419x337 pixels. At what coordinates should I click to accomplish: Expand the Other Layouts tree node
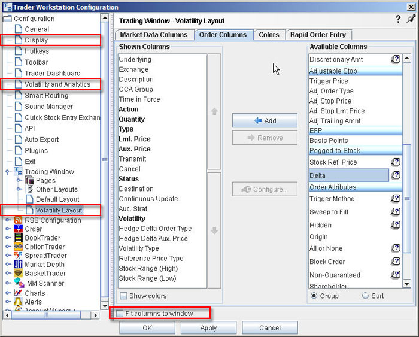(19, 189)
